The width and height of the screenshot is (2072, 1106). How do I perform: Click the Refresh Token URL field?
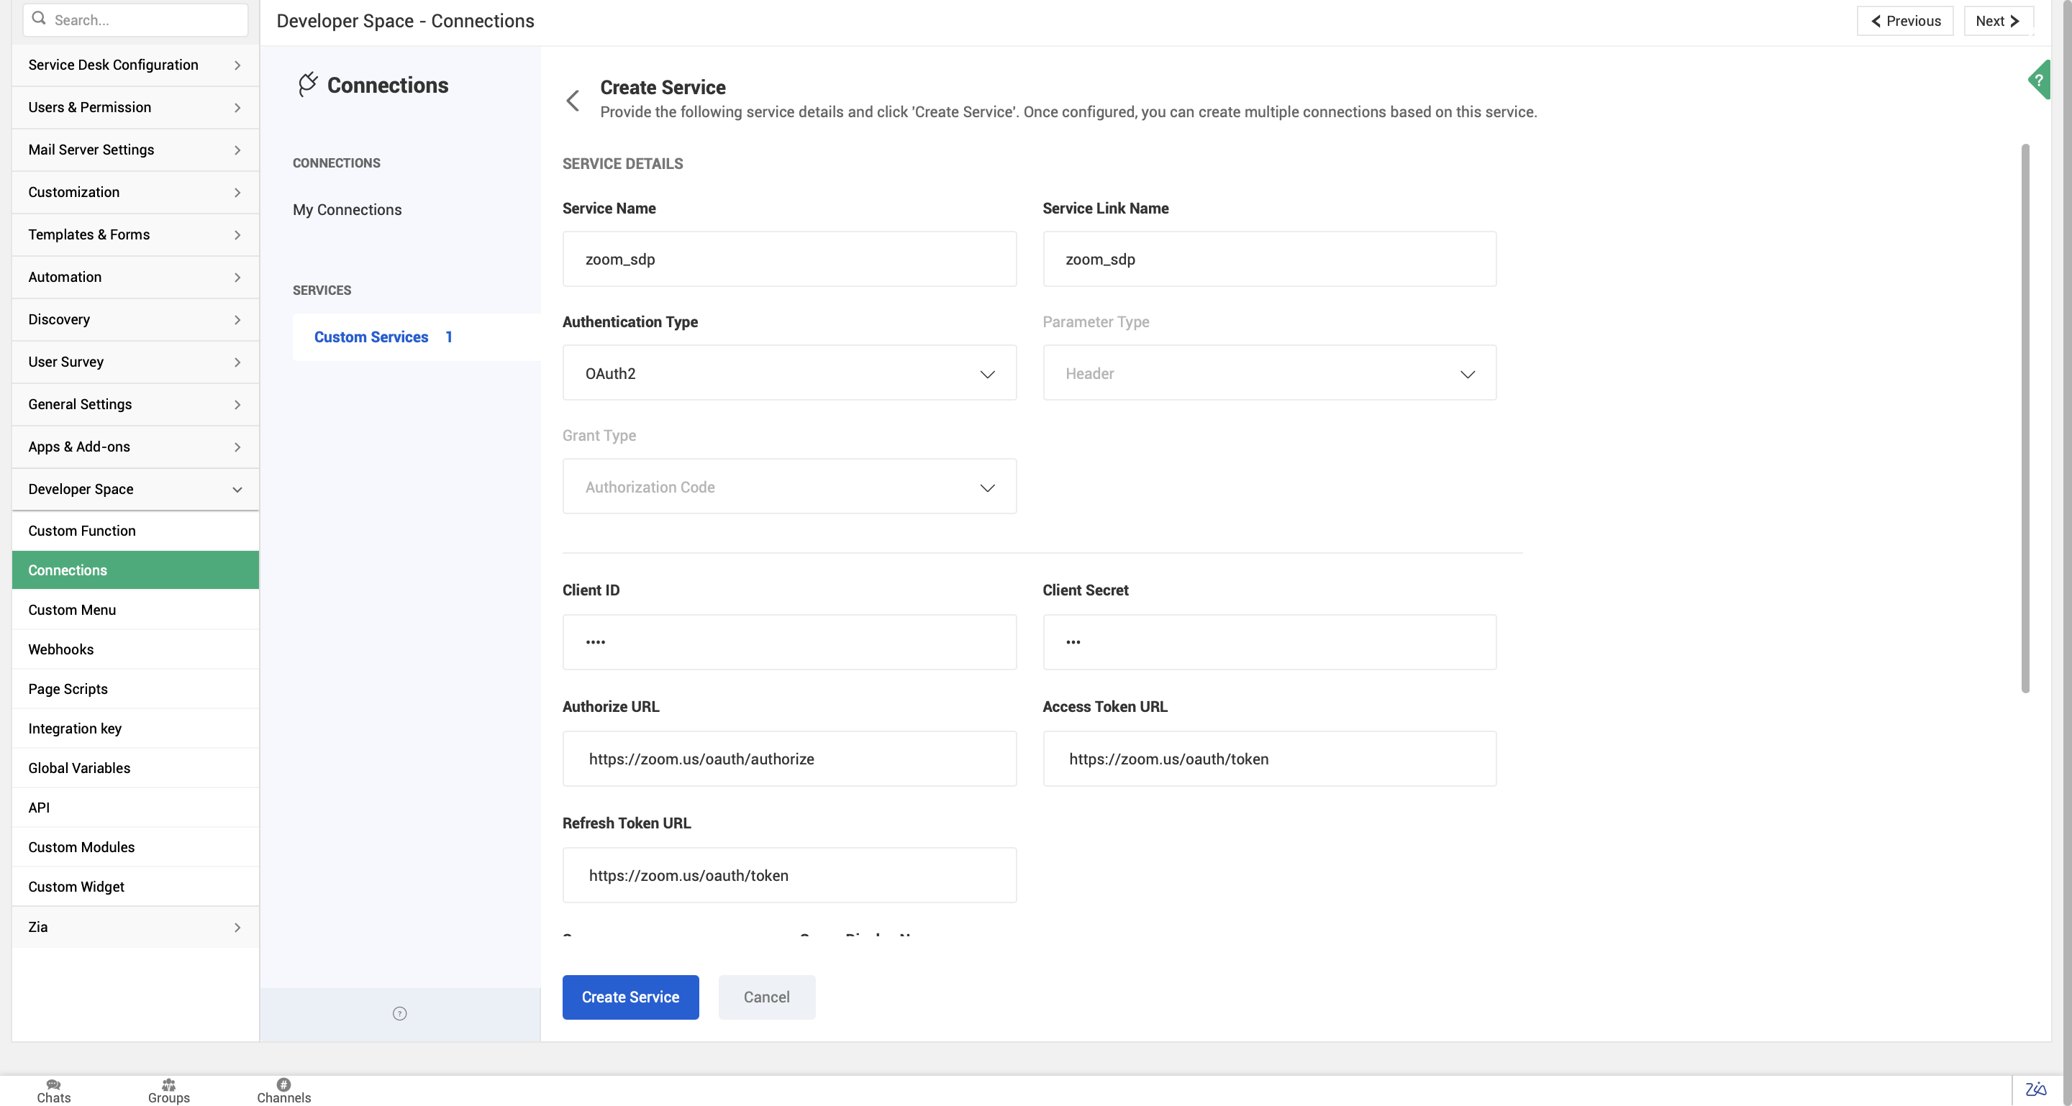point(789,874)
